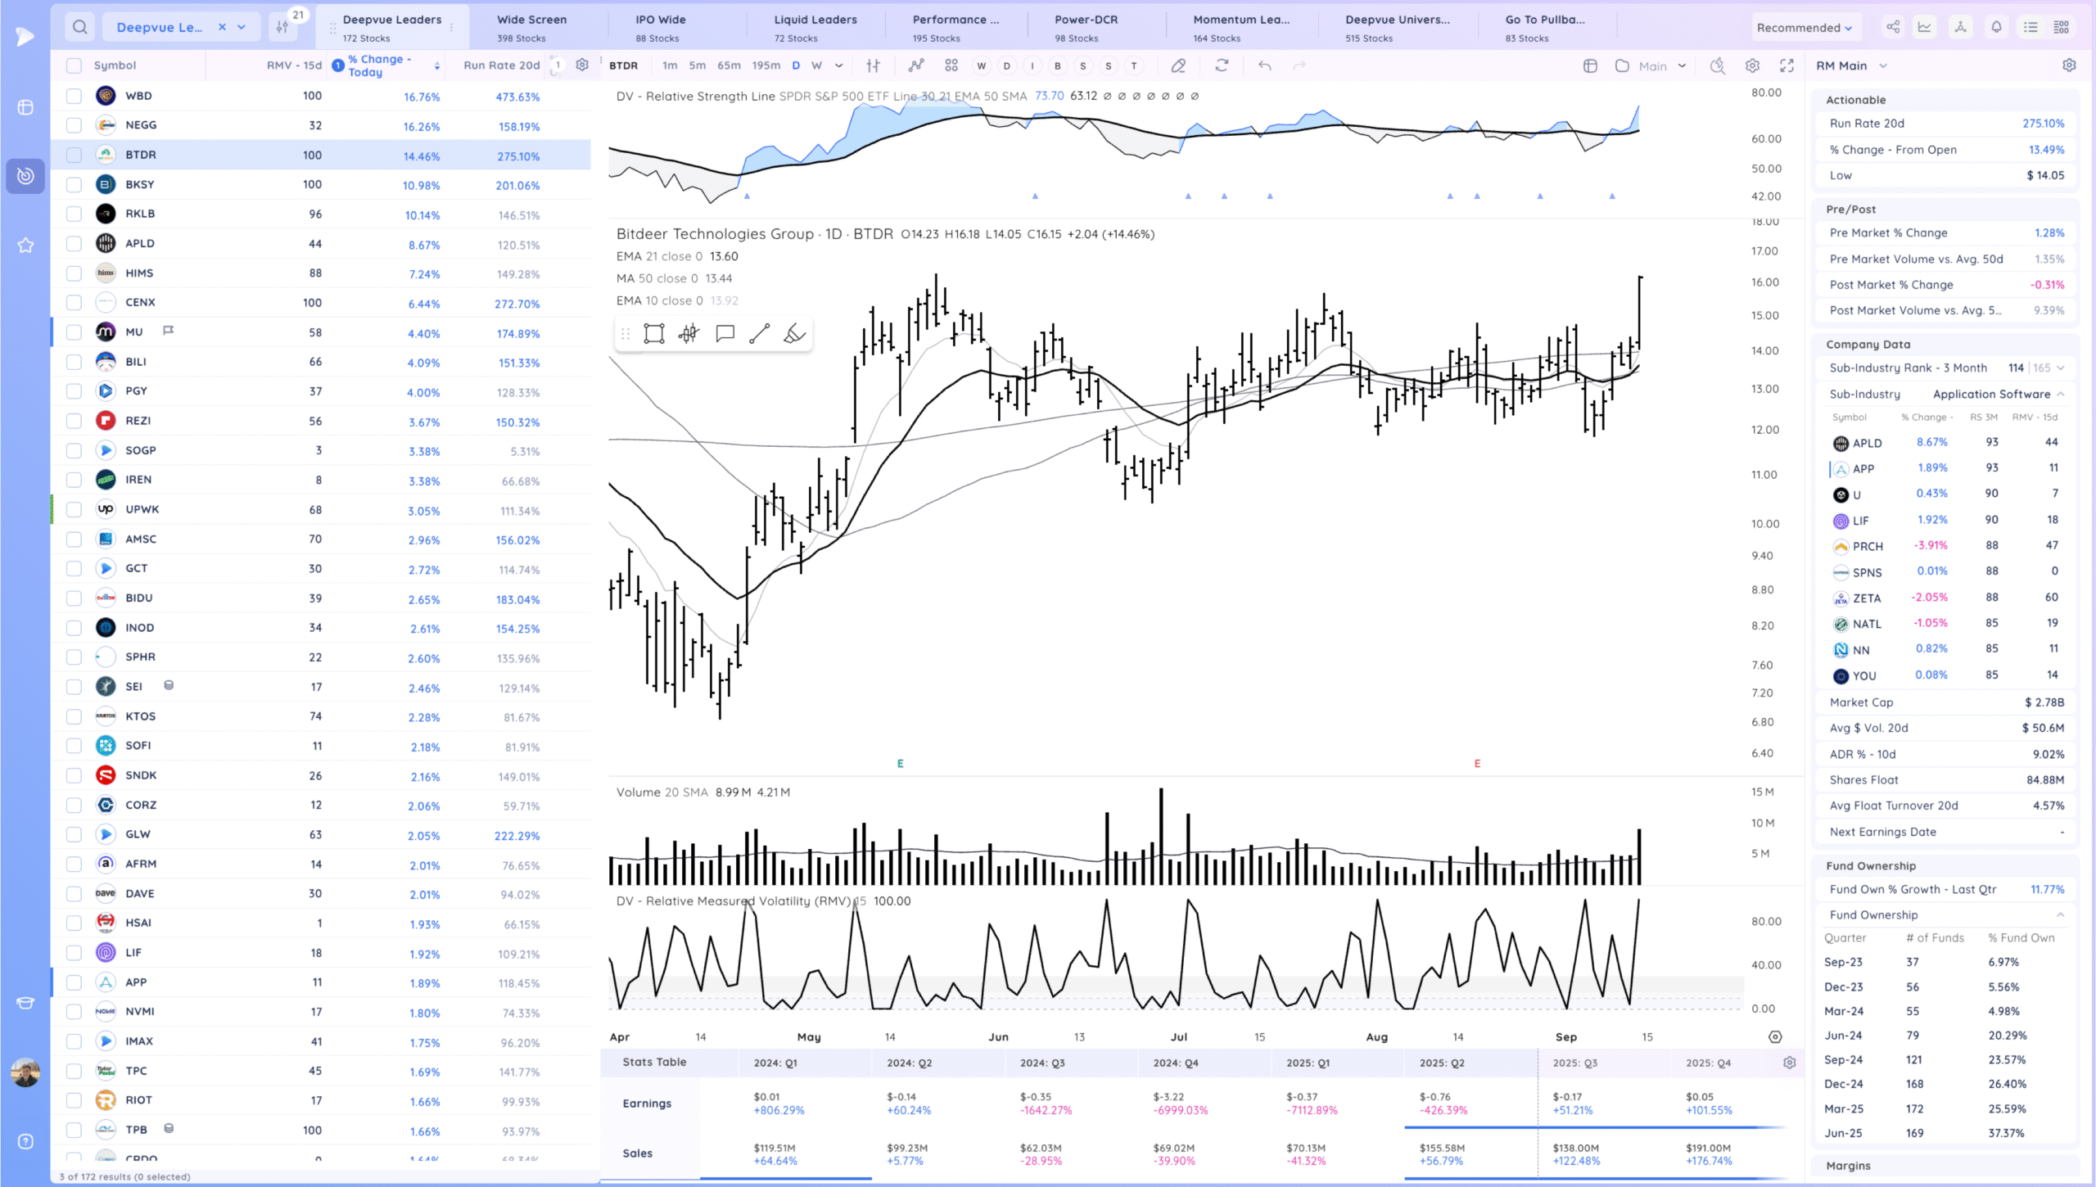Select the brush clear tool in drawing toolbar
The width and height of the screenshot is (2096, 1187).
point(794,333)
